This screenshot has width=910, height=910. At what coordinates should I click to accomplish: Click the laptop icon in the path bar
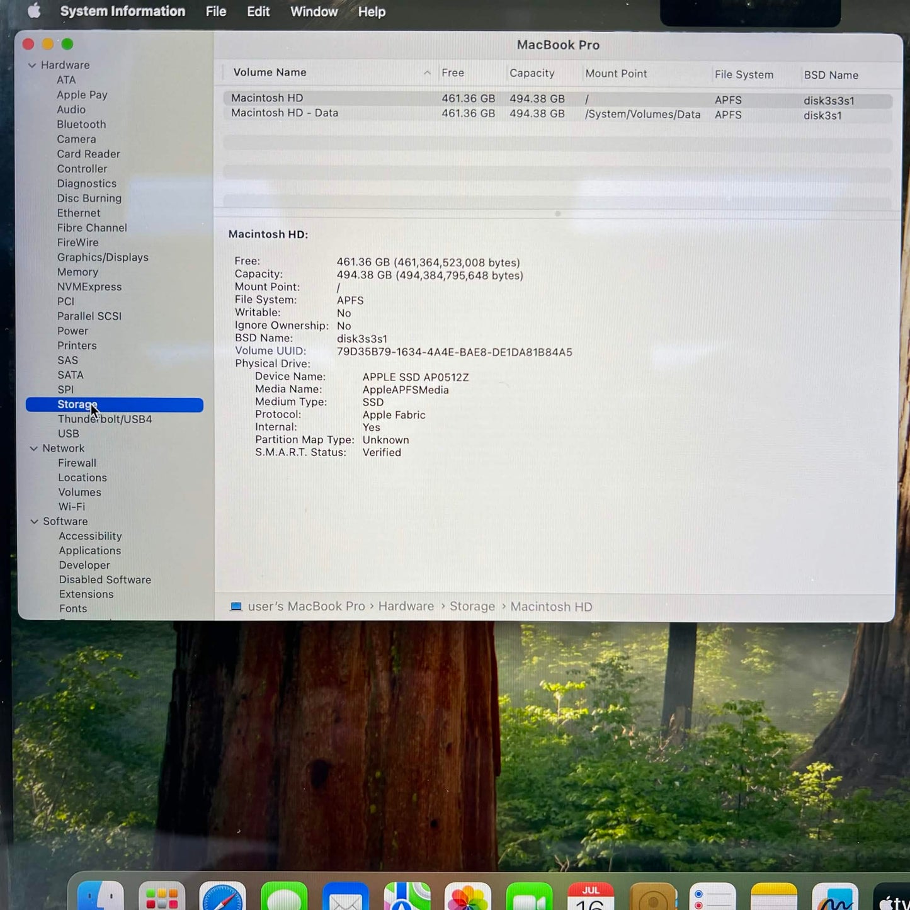click(x=236, y=606)
